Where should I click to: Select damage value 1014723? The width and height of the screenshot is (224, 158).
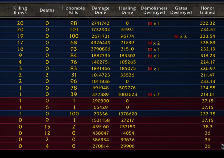pos(101,75)
